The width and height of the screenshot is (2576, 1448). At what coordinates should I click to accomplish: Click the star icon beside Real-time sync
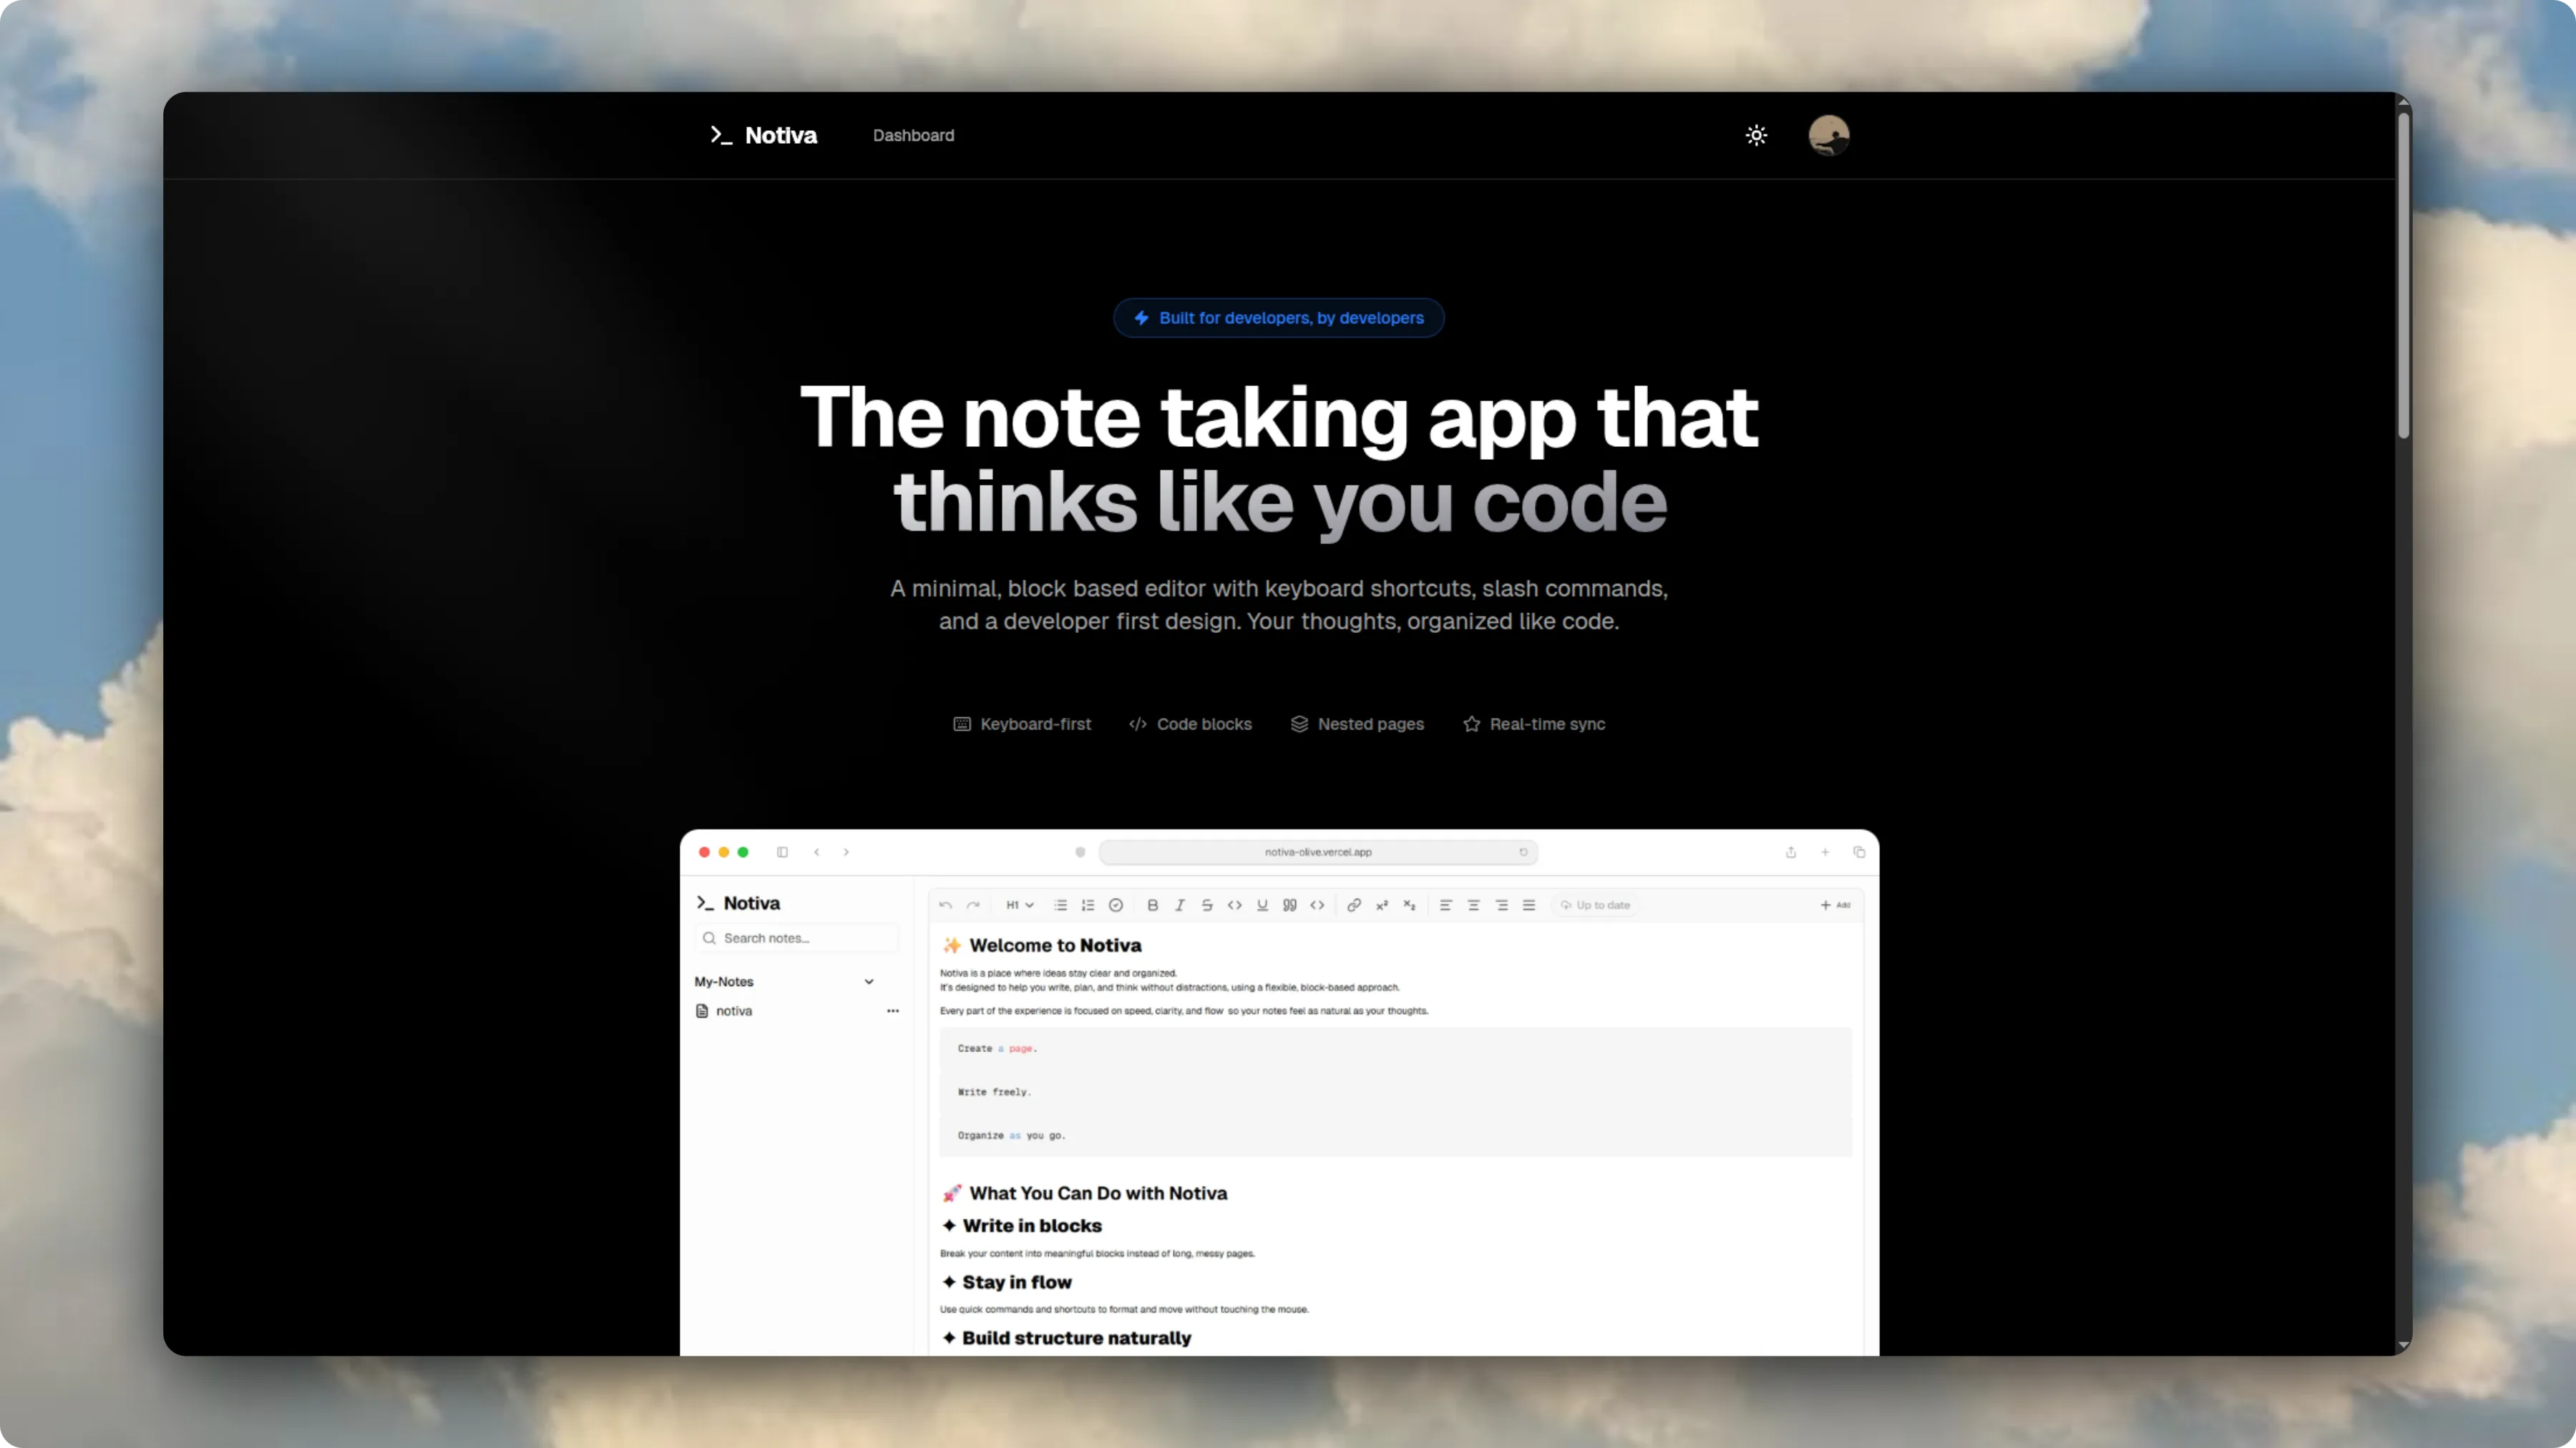point(1471,724)
